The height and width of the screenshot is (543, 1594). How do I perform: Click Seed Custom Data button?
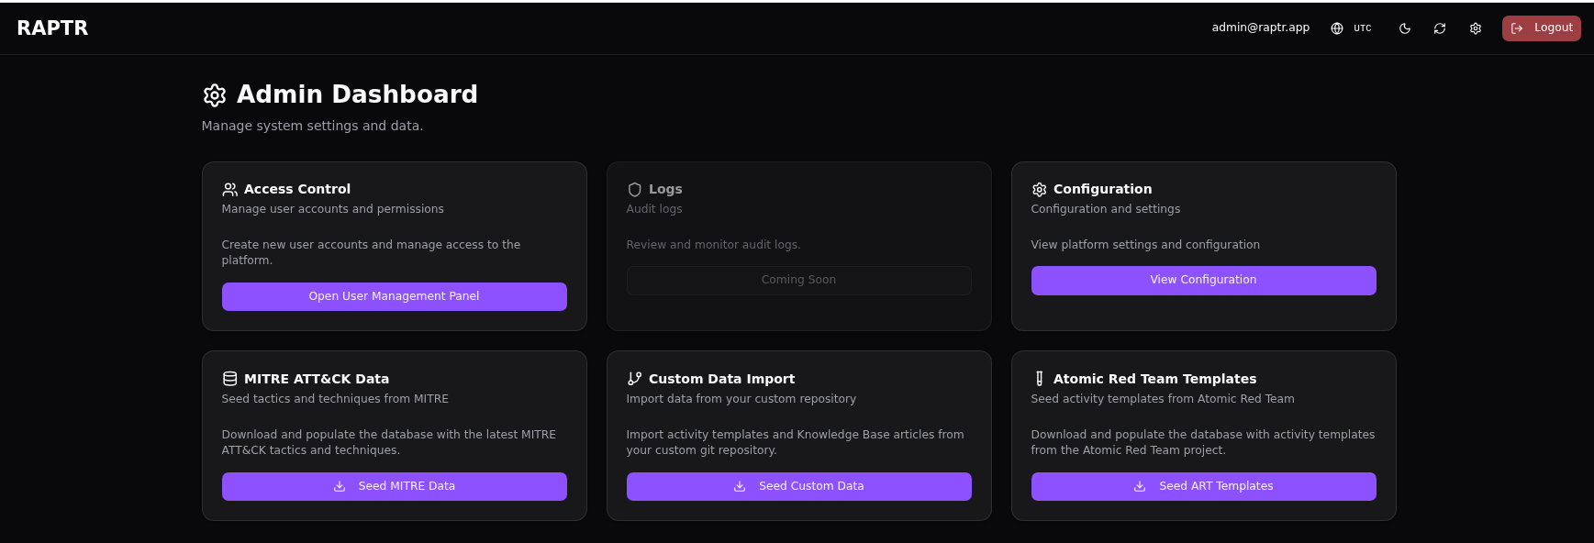coord(798,486)
